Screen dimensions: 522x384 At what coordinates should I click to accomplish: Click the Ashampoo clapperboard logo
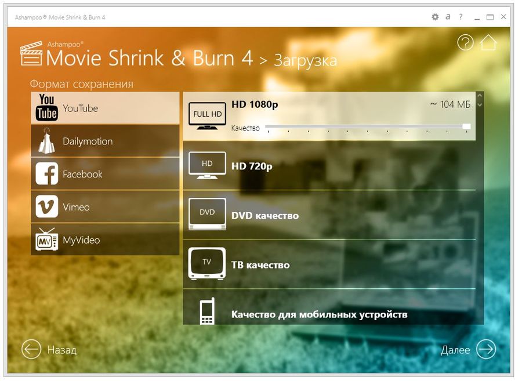point(32,54)
